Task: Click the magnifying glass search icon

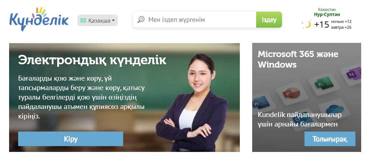Action: tap(141, 19)
